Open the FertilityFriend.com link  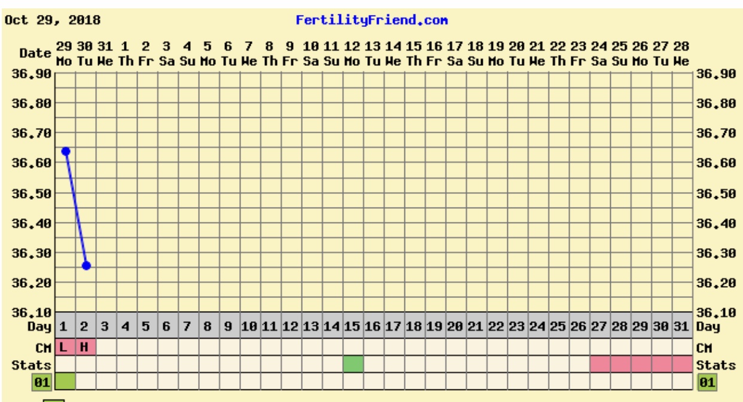pyautogui.click(x=371, y=20)
